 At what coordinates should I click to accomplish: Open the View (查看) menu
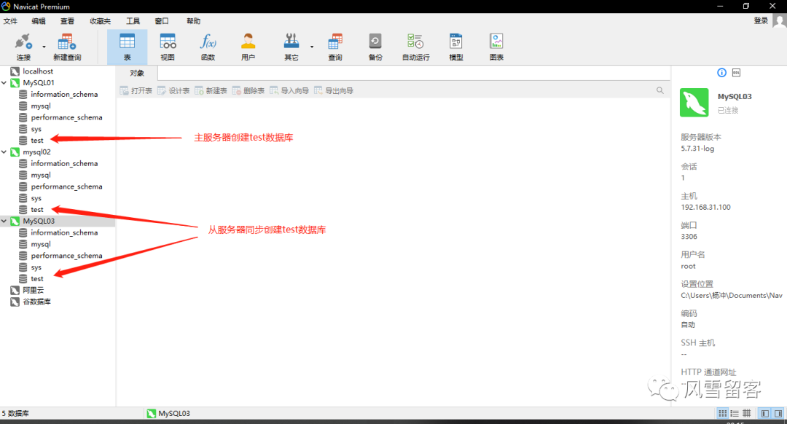click(x=67, y=21)
